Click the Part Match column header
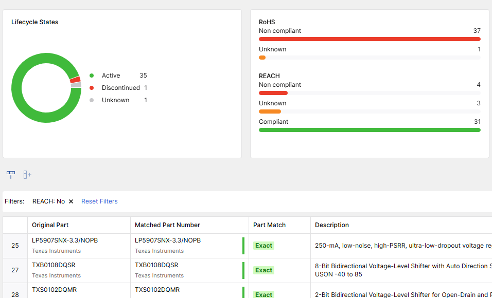Image resolution: width=492 pixels, height=298 pixels. [269, 225]
